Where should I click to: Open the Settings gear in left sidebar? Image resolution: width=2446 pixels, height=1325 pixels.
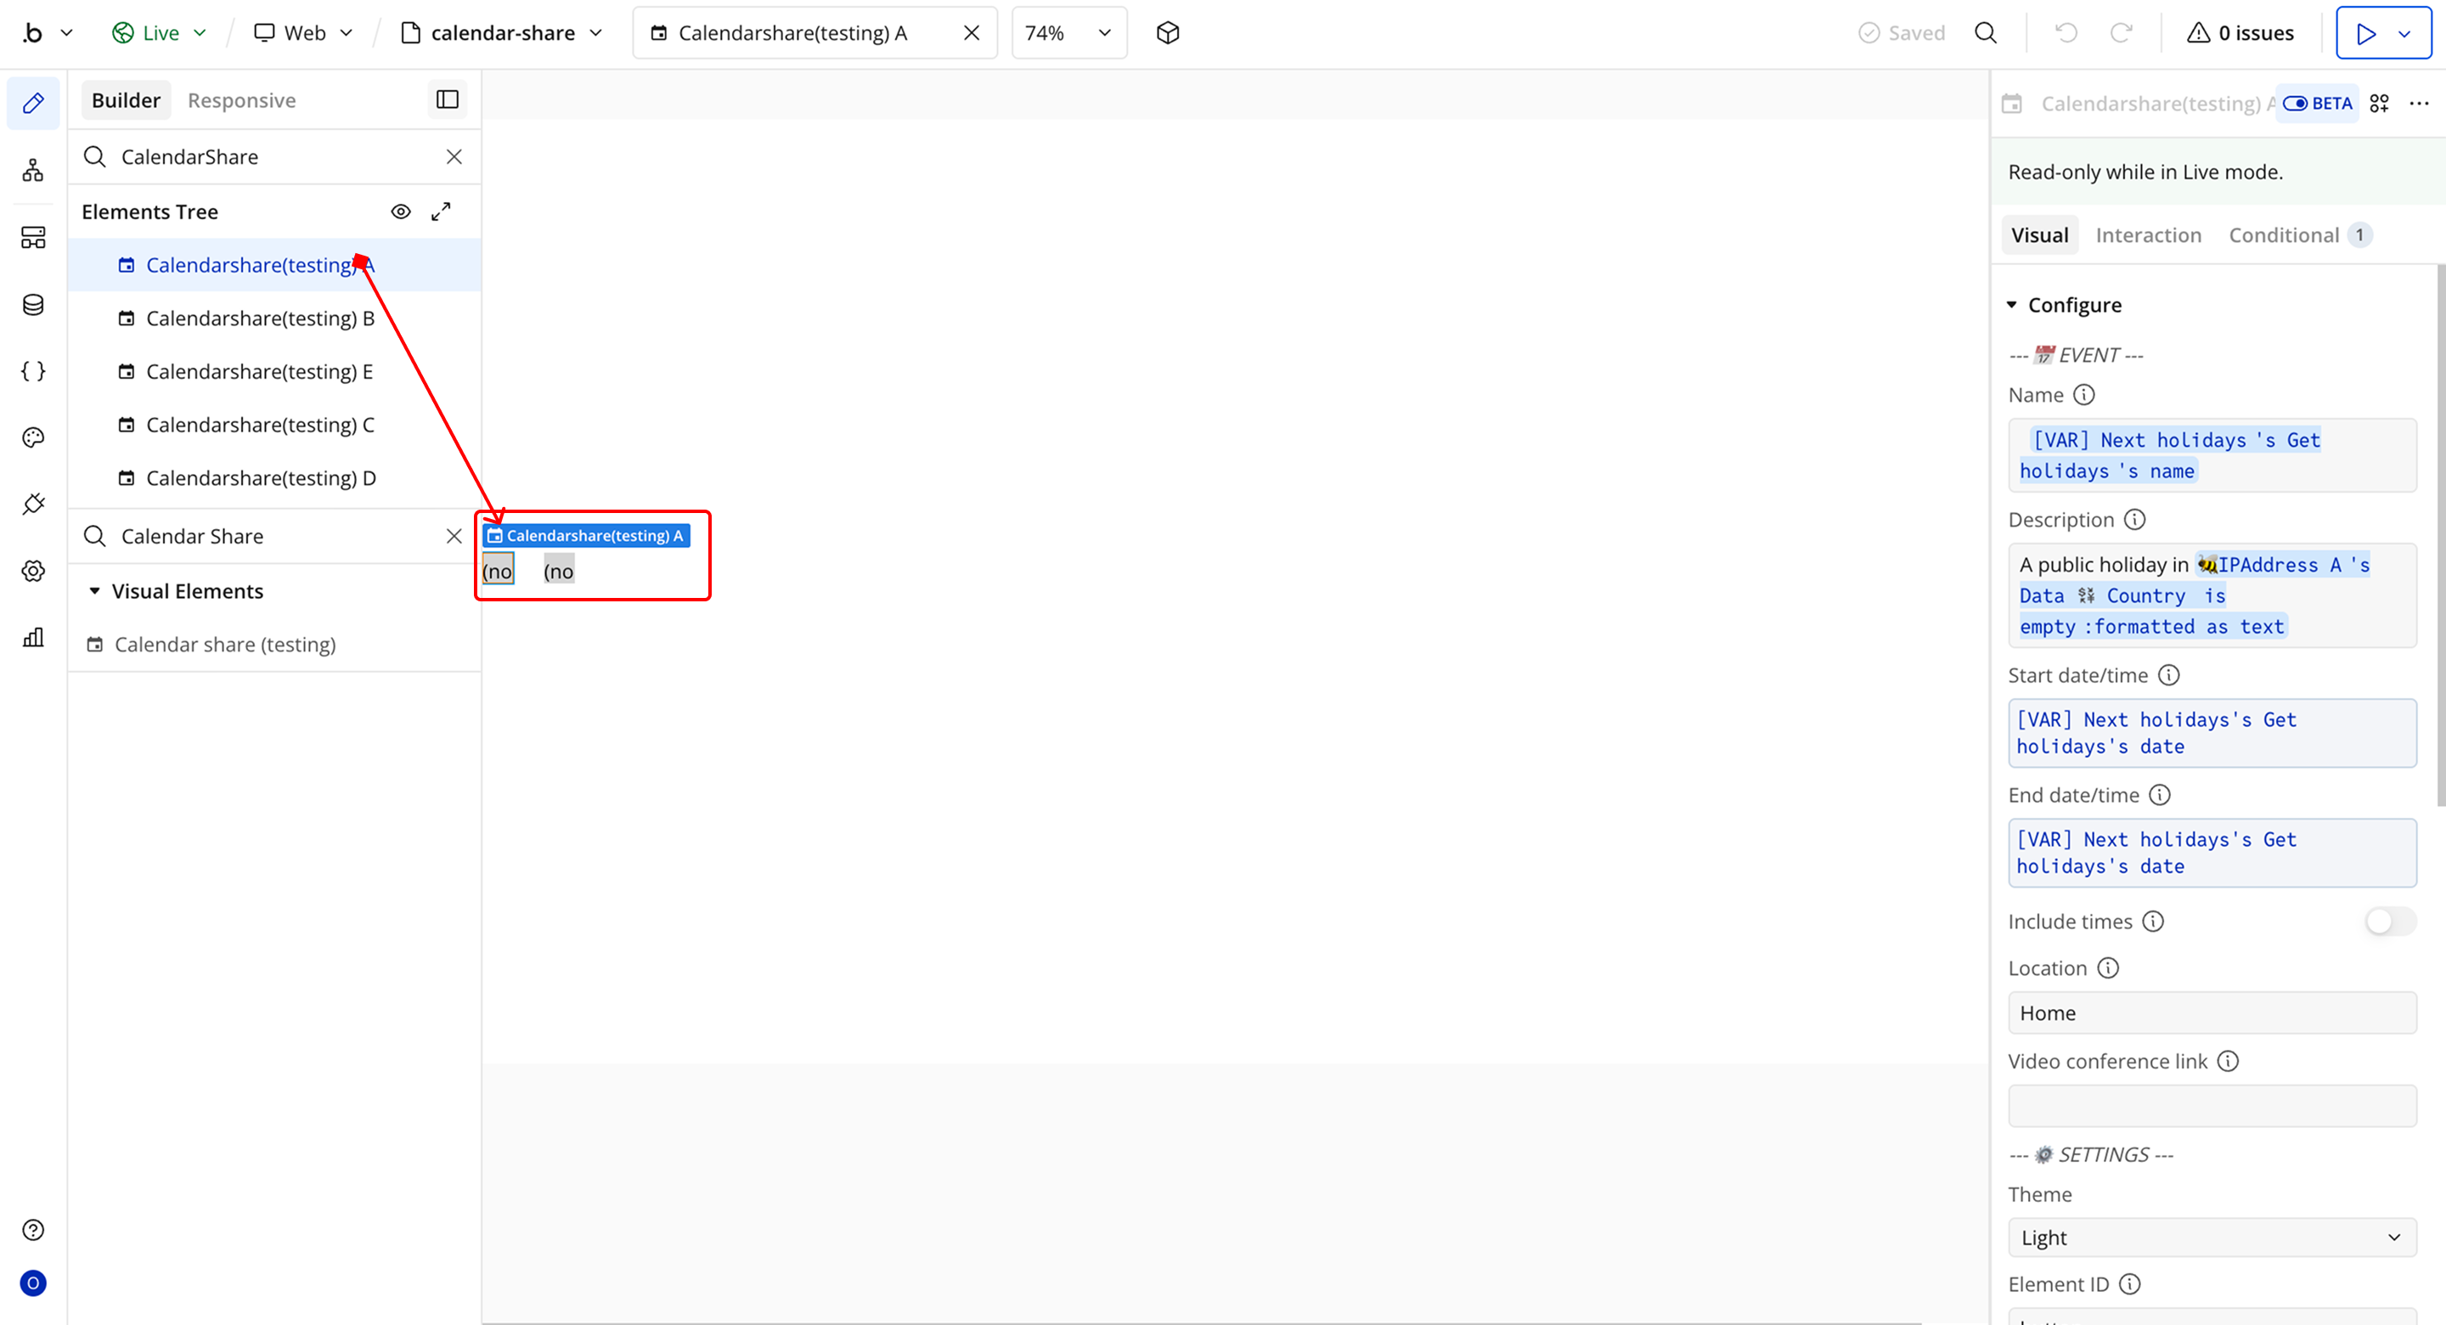(x=33, y=571)
